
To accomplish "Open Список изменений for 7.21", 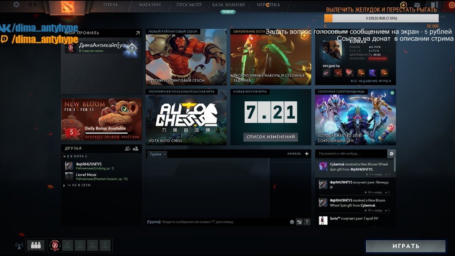I will 271,137.
